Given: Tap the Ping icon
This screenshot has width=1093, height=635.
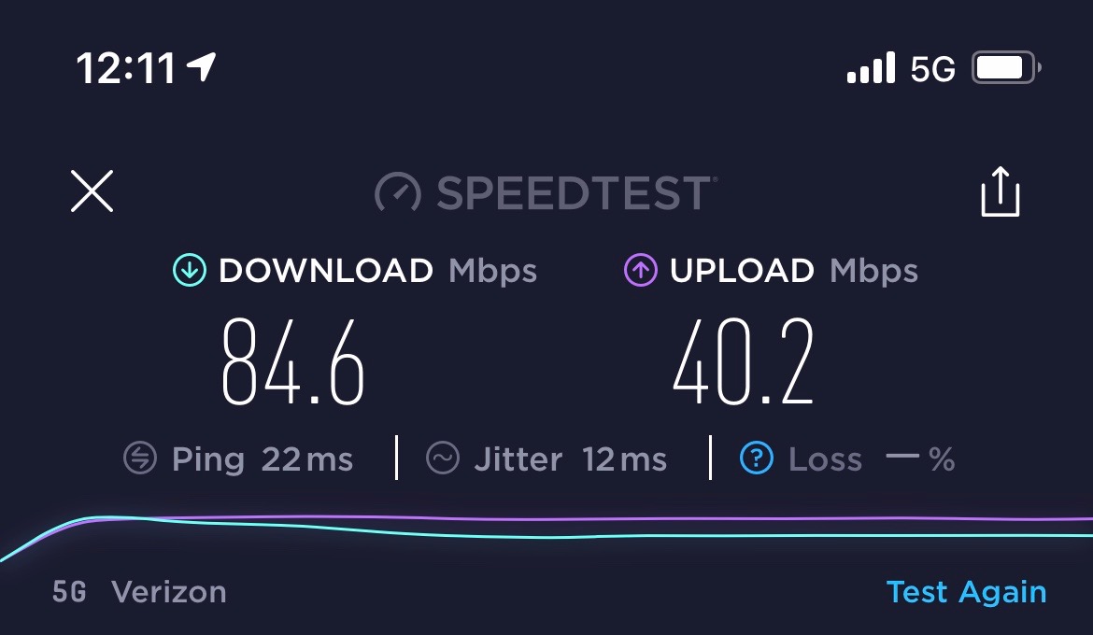Looking at the screenshot, I should 140,459.
